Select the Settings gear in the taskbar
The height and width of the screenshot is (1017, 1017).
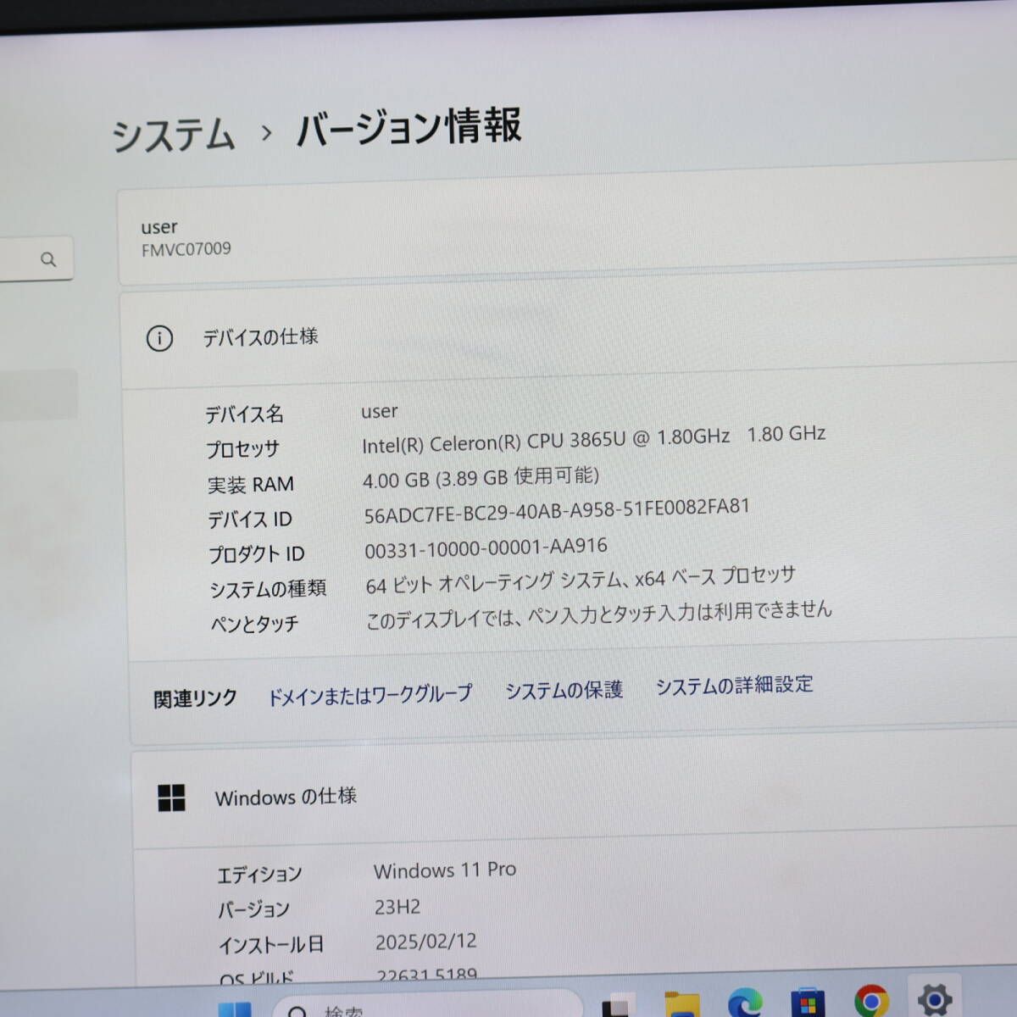tap(934, 999)
